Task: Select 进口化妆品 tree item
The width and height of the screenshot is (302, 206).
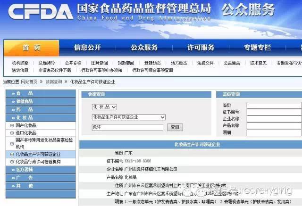Action: pyautogui.click(x=26, y=133)
